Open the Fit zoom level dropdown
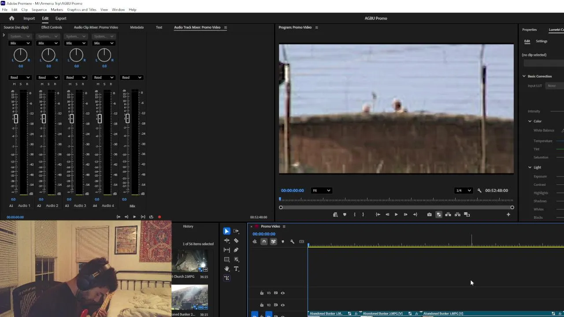Screen dimensions: 564x317 click(321, 191)
